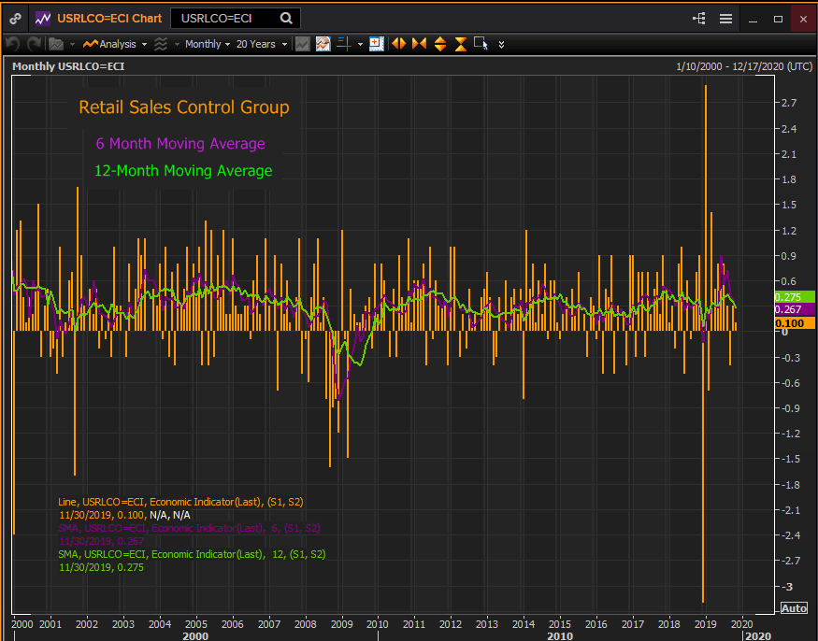
Task: Click the USRLCO=ECI search input field
Action: click(x=224, y=18)
